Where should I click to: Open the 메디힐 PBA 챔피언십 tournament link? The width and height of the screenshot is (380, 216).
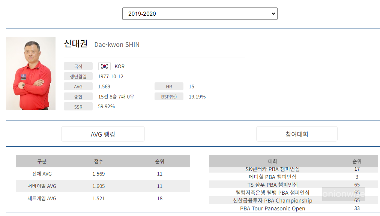click(273, 176)
